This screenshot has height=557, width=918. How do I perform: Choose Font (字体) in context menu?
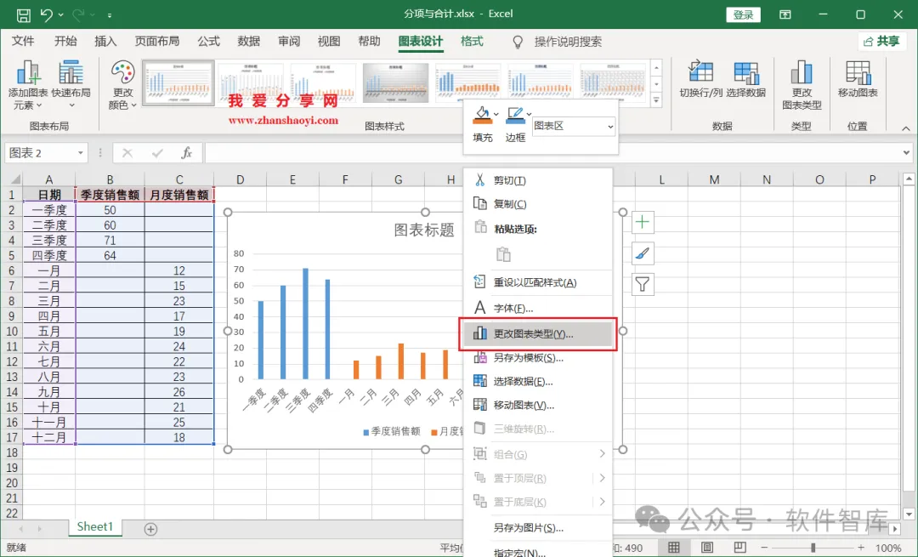tap(537, 308)
